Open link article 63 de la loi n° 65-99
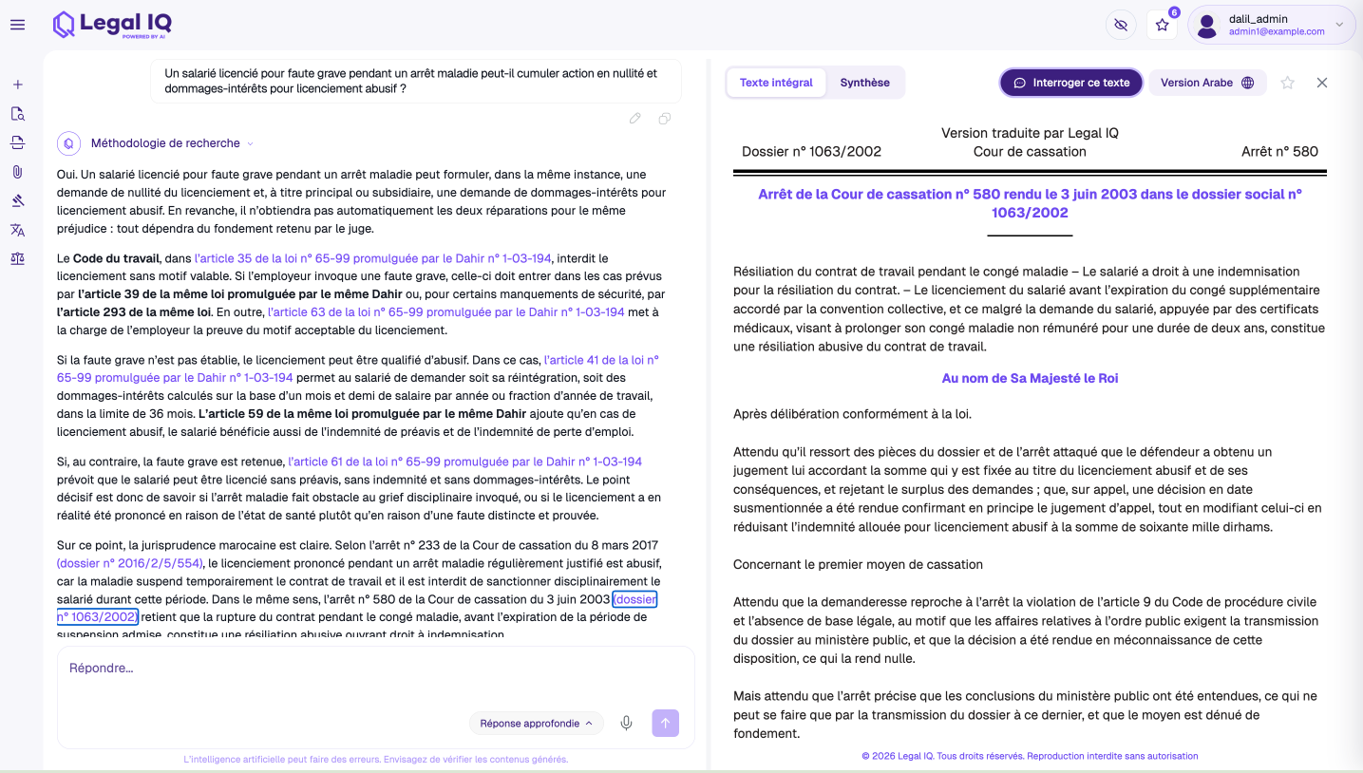The image size is (1363, 773). click(446, 311)
